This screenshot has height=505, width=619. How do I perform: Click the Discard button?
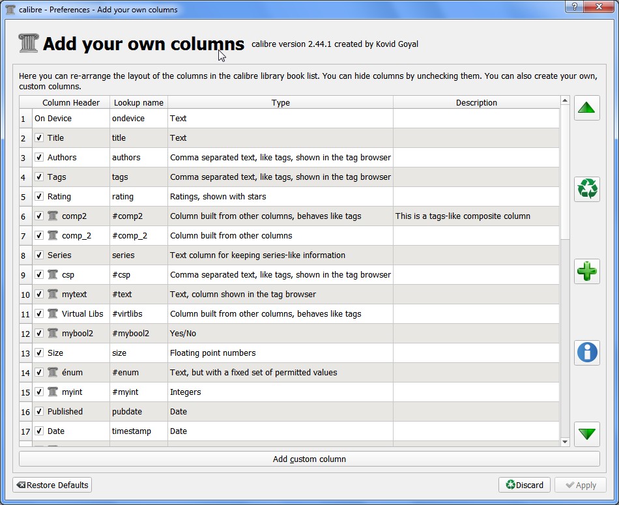point(525,485)
